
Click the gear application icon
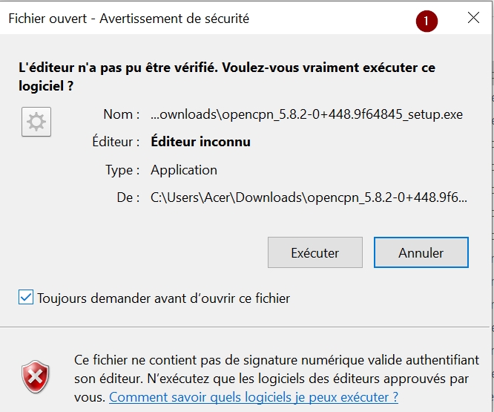pyautogui.click(x=36, y=122)
